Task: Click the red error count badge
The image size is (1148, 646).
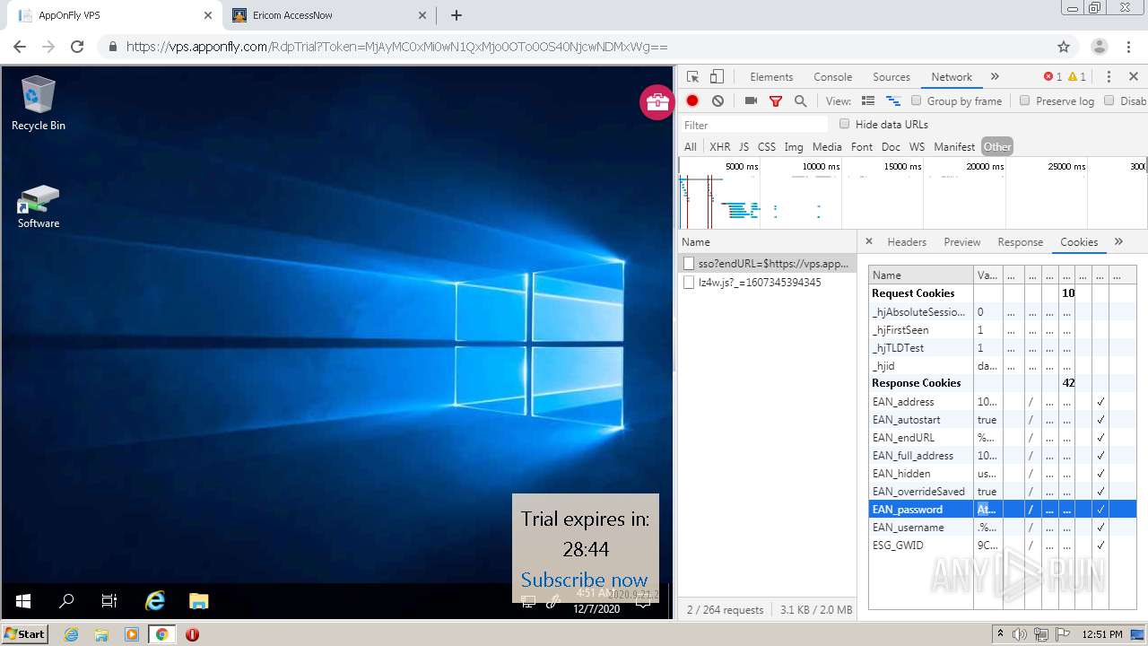Action: pyautogui.click(x=1053, y=77)
